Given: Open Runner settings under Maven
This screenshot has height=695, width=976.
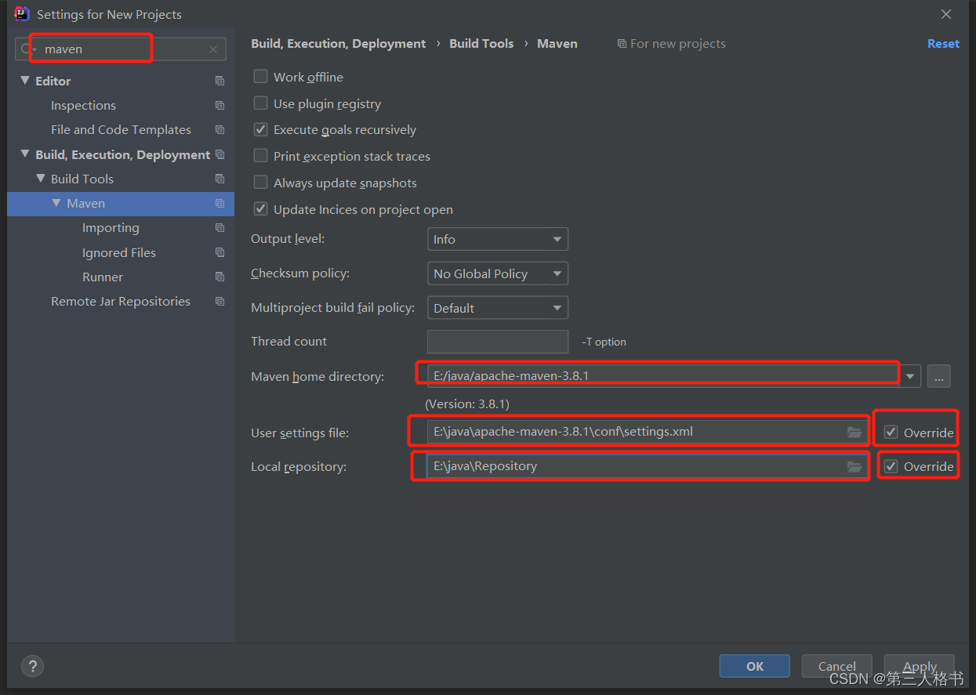Looking at the screenshot, I should click(103, 277).
